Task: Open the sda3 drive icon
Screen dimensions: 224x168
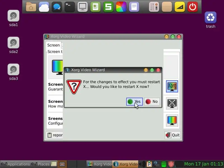Action: coord(13,72)
